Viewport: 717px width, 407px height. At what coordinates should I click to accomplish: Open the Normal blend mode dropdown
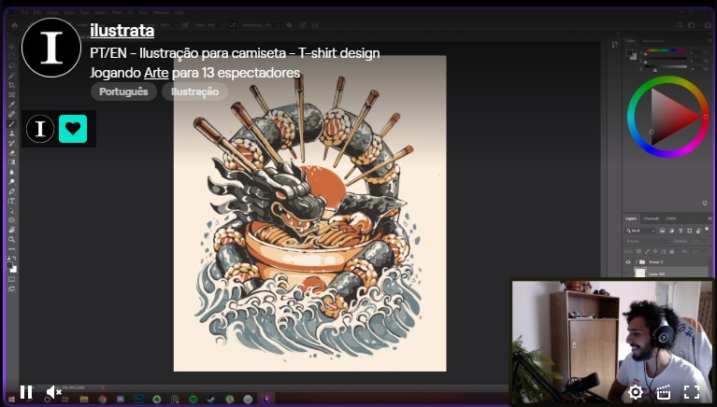click(647, 241)
